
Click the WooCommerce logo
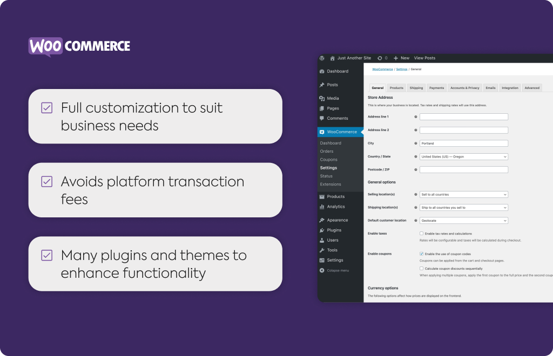pos(79,46)
